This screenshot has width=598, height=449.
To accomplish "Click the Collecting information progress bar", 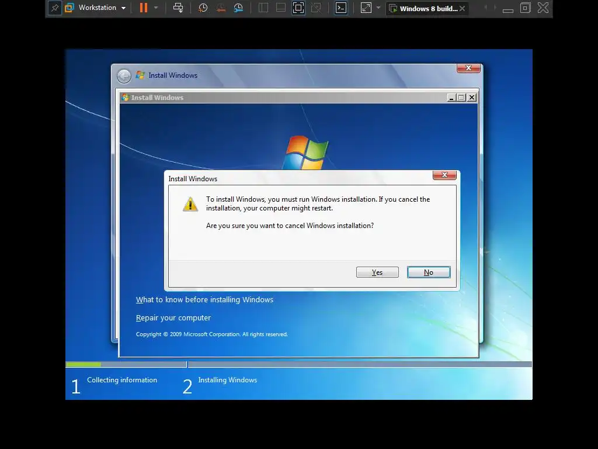I will coord(126,365).
